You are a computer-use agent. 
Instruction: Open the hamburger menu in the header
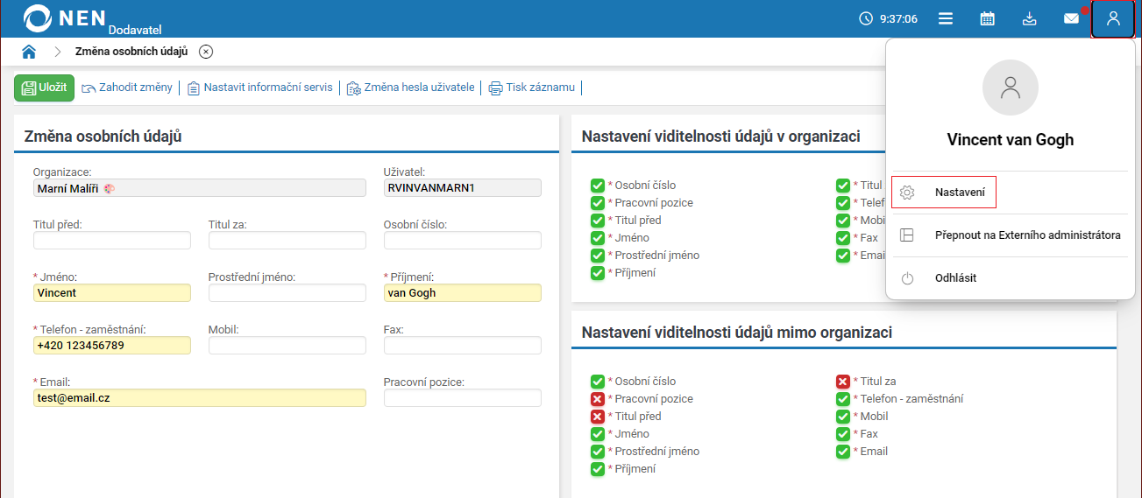click(x=946, y=18)
